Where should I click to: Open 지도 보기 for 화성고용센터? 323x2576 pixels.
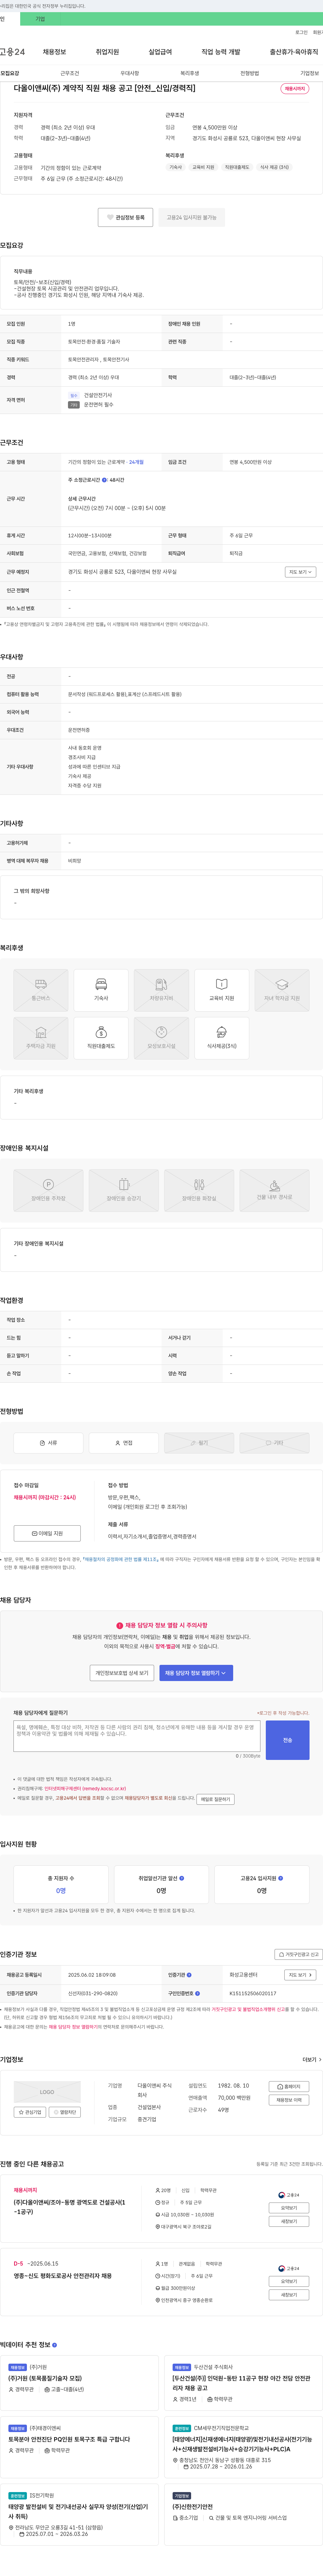300,1975
